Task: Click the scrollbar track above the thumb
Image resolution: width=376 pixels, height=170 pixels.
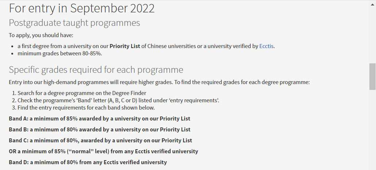Action: click(372, 33)
